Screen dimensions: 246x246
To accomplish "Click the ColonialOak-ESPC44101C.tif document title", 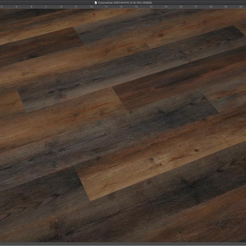I will [x=125, y=3].
